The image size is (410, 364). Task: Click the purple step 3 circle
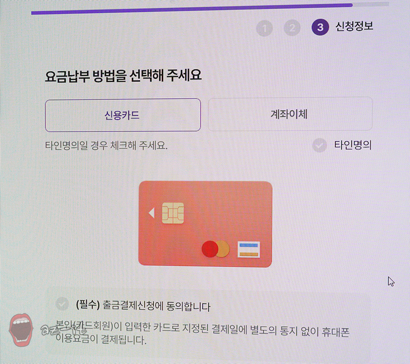(x=320, y=27)
